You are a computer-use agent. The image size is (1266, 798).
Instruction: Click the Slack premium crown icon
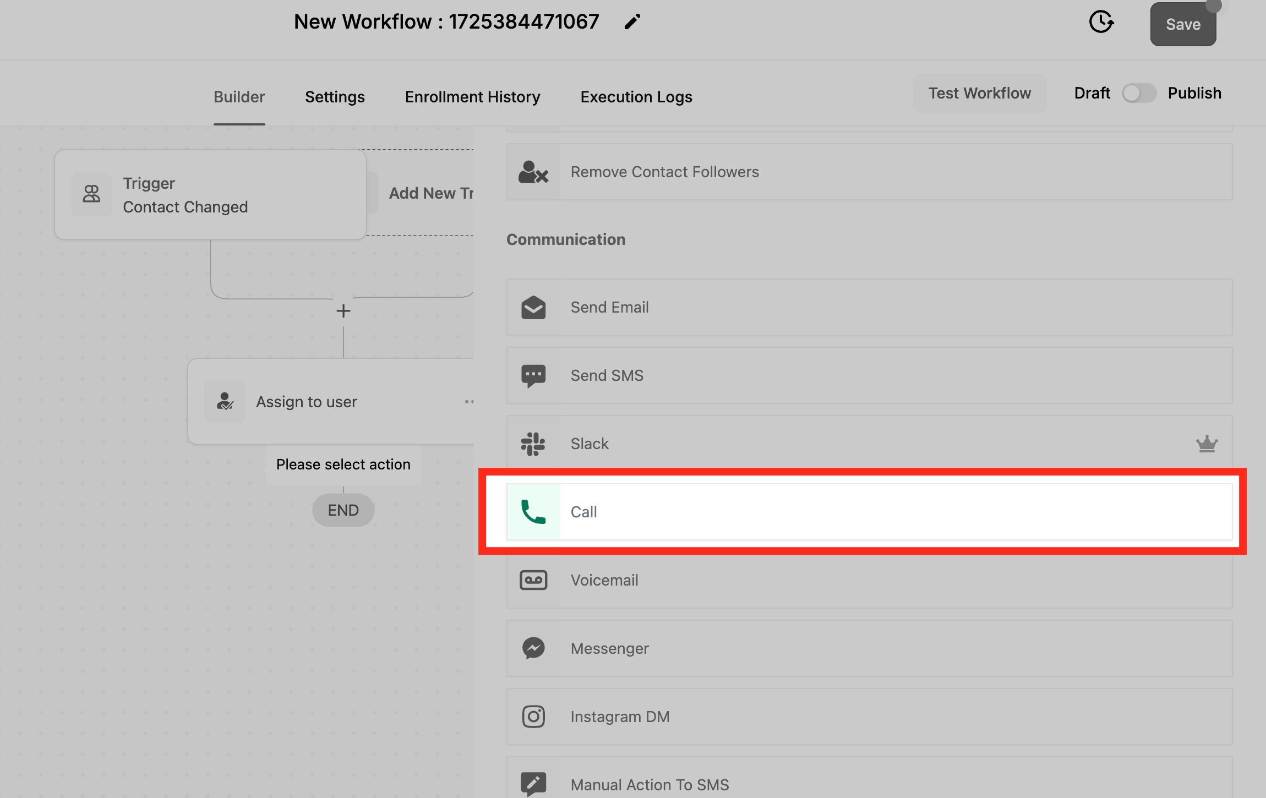1207,444
